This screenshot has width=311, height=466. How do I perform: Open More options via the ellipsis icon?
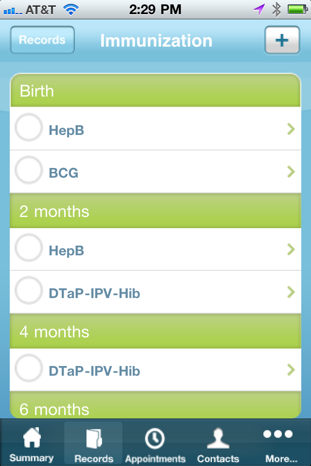278,434
